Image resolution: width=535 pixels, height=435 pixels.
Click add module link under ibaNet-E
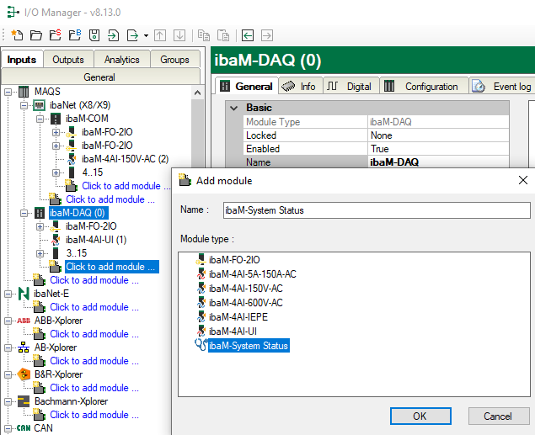[88, 307]
